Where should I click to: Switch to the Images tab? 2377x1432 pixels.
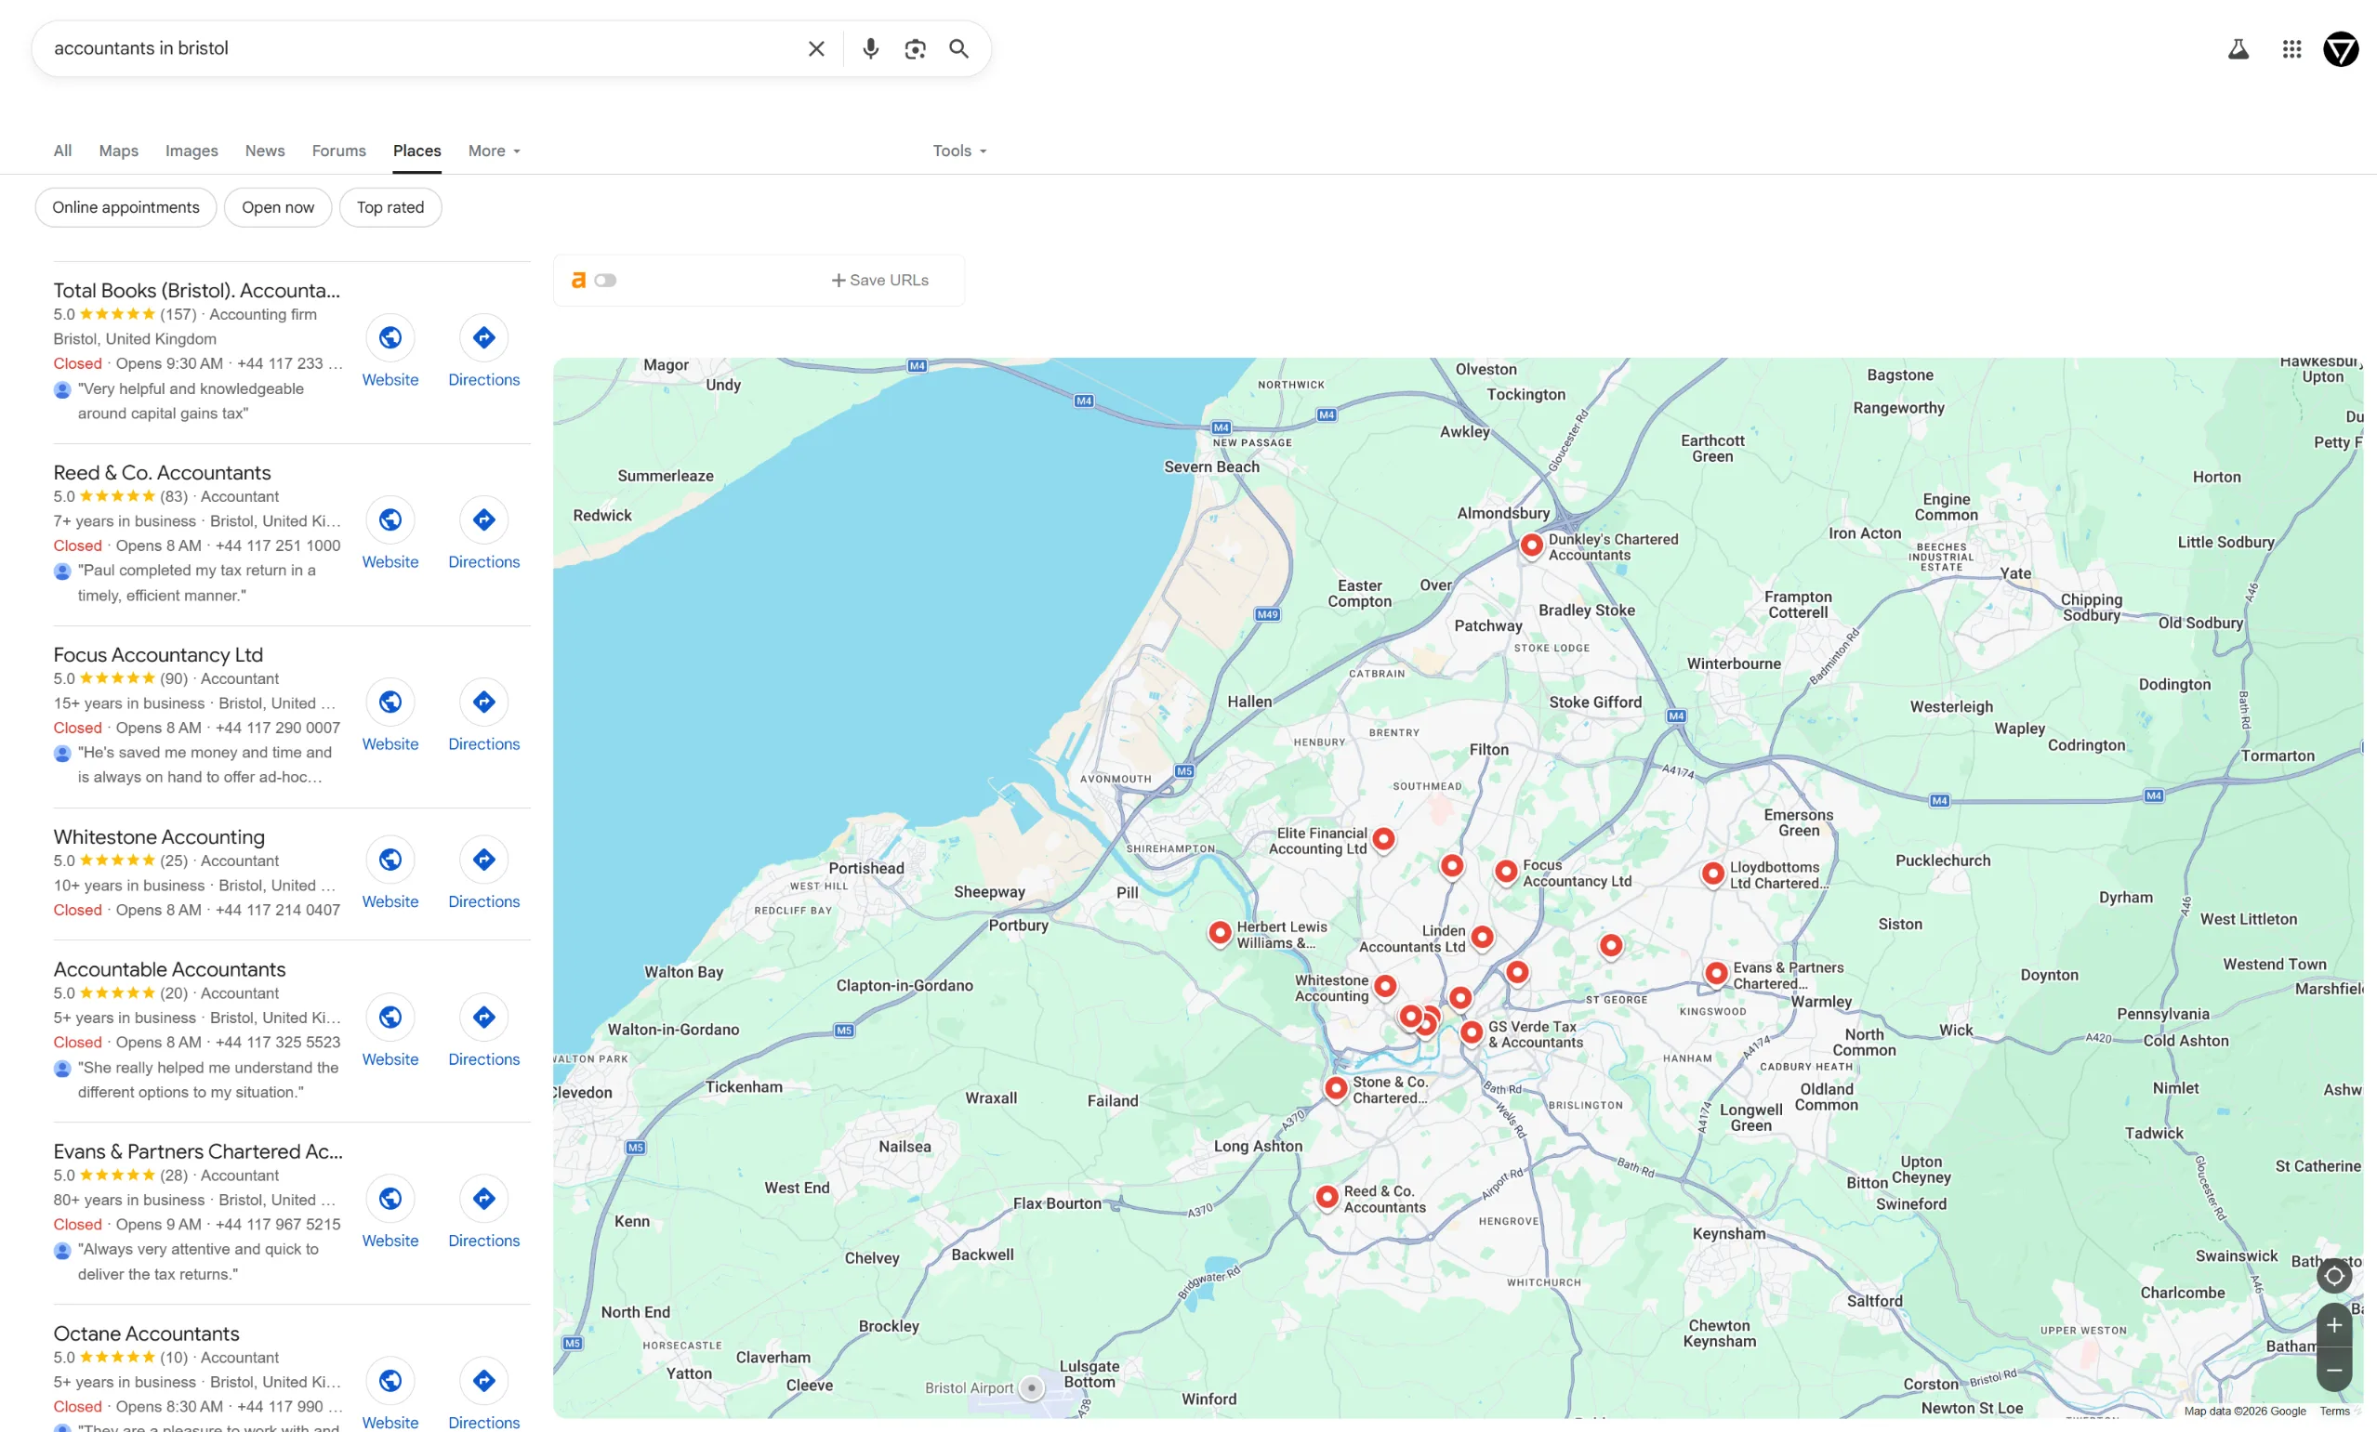coord(191,151)
